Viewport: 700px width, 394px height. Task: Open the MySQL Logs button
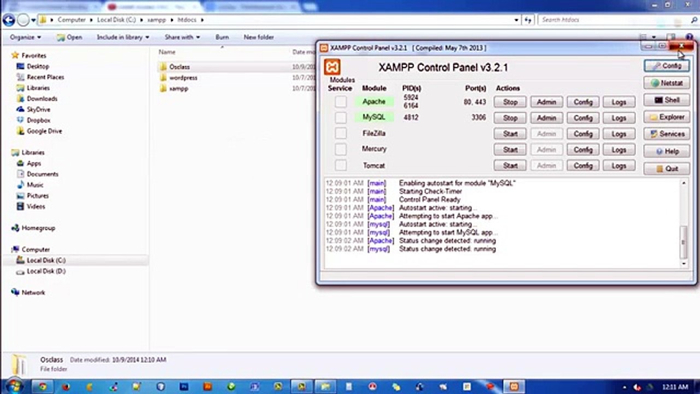[x=619, y=118]
